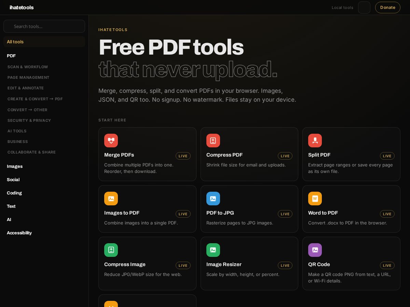Open the Image Resizer tool icon
The image size is (410, 307).
click(x=213, y=250)
